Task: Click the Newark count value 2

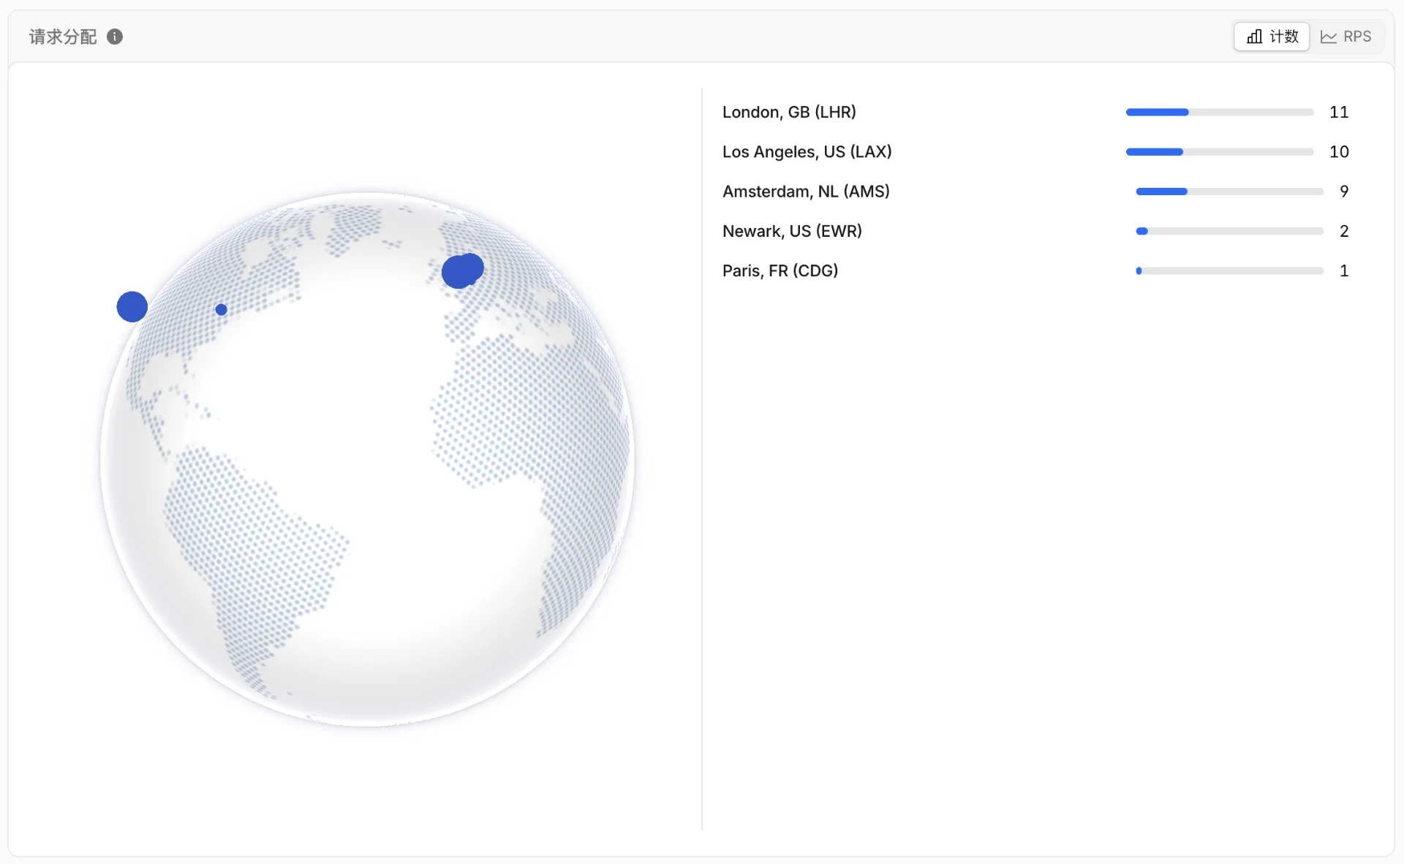Action: [1344, 231]
